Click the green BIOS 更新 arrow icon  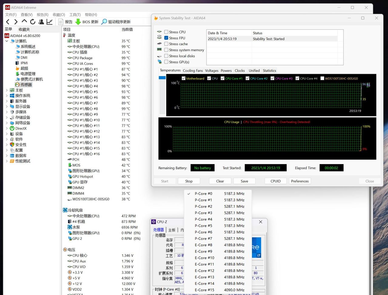78,22
